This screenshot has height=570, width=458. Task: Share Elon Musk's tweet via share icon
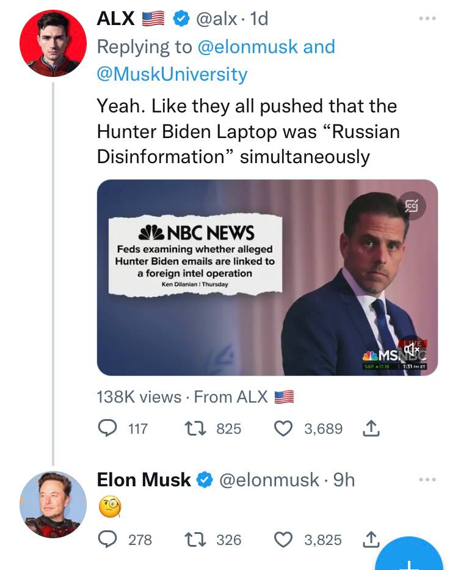click(x=371, y=539)
